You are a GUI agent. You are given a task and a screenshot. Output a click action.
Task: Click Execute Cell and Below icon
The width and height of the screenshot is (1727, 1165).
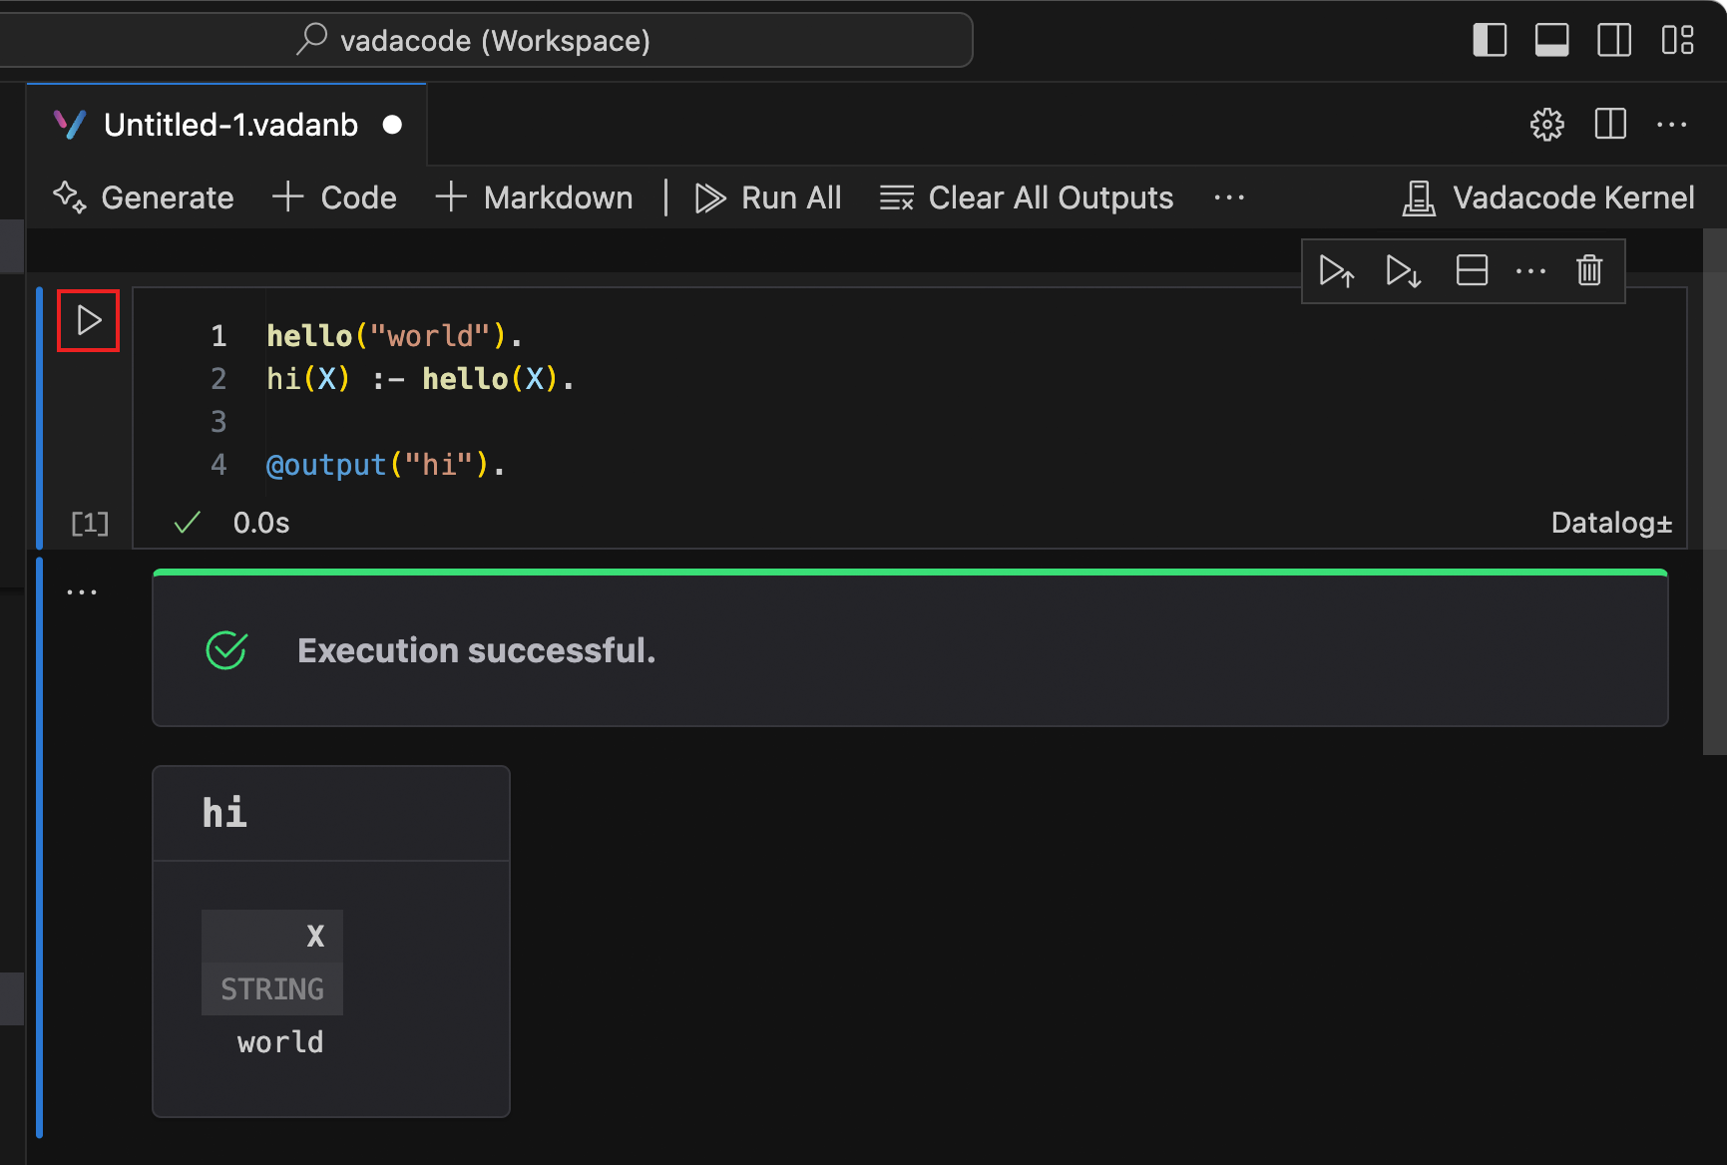(1404, 271)
